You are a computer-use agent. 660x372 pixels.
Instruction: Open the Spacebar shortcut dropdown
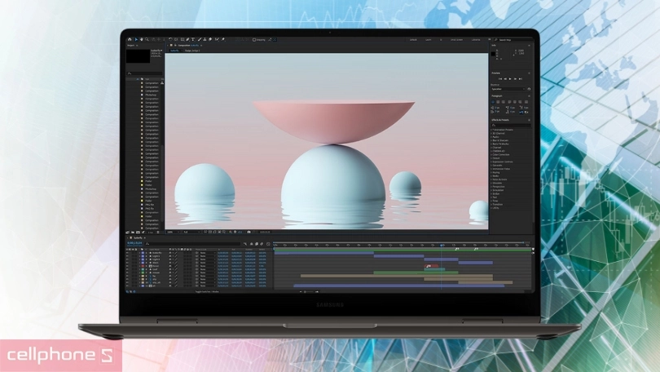click(509, 88)
